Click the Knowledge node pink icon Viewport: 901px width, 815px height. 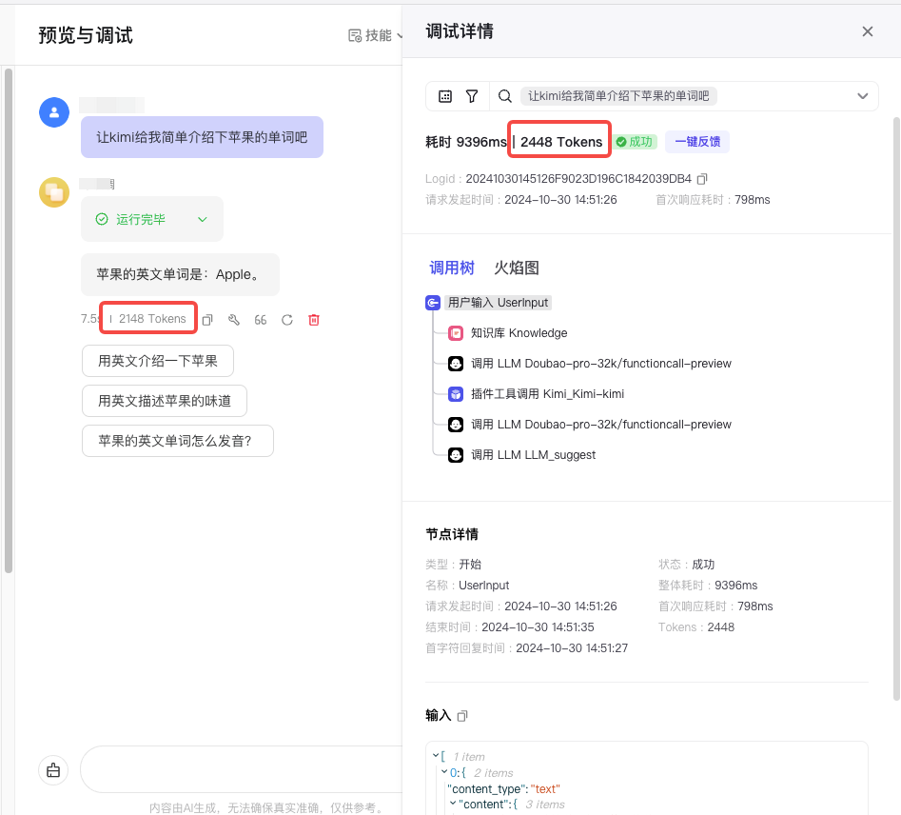456,333
